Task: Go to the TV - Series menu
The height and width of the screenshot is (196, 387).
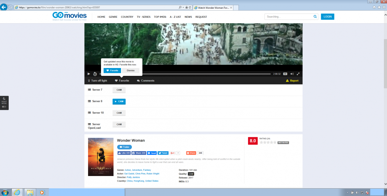Action: tap(144, 17)
